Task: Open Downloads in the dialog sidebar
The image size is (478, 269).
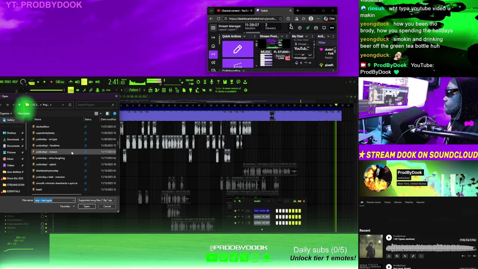Action: (x=13, y=139)
